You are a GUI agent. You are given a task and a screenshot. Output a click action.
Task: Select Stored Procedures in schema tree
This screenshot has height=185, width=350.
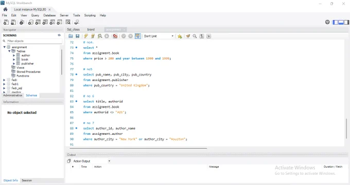(28, 71)
